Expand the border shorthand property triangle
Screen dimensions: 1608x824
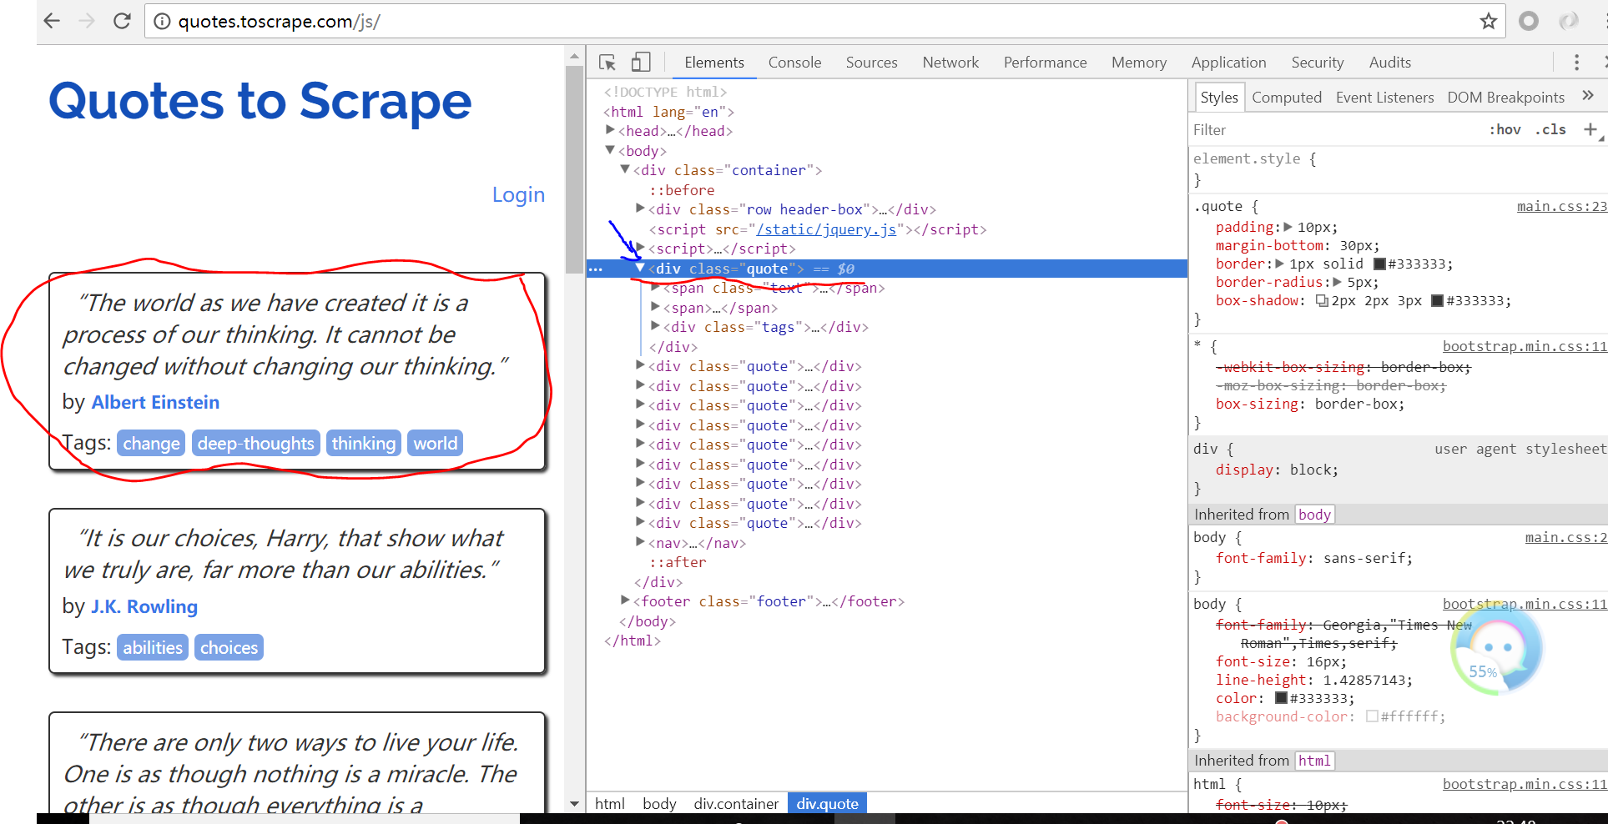(1280, 264)
